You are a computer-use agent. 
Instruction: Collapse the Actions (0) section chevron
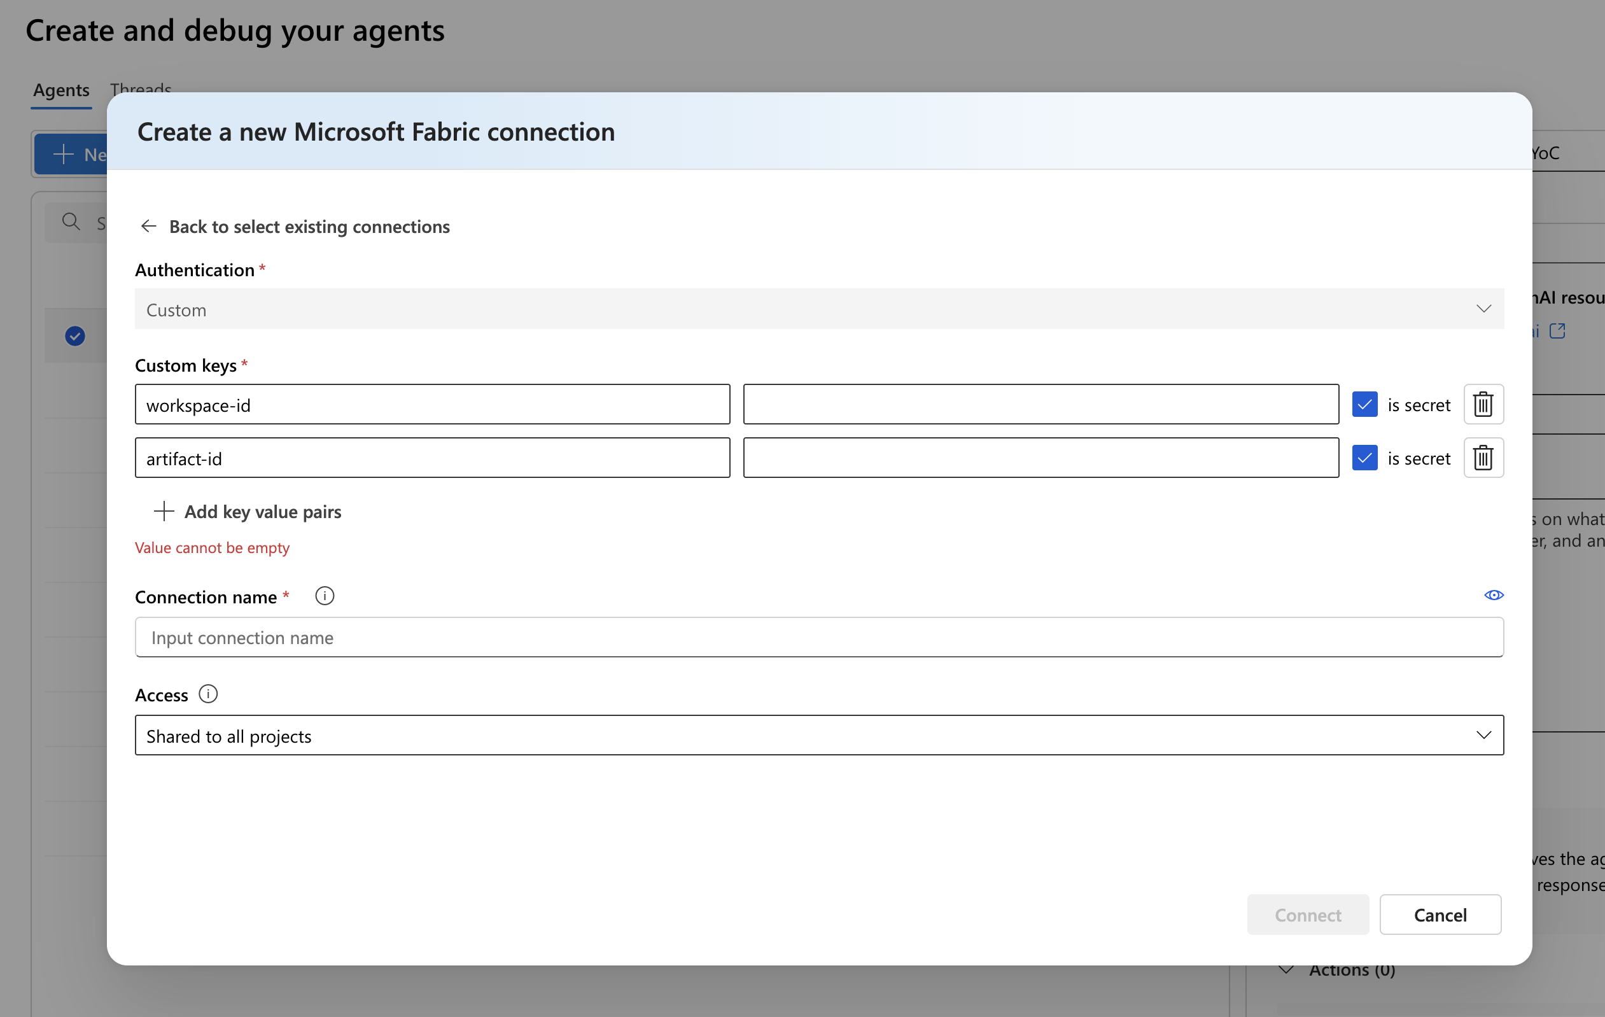pyautogui.click(x=1286, y=971)
